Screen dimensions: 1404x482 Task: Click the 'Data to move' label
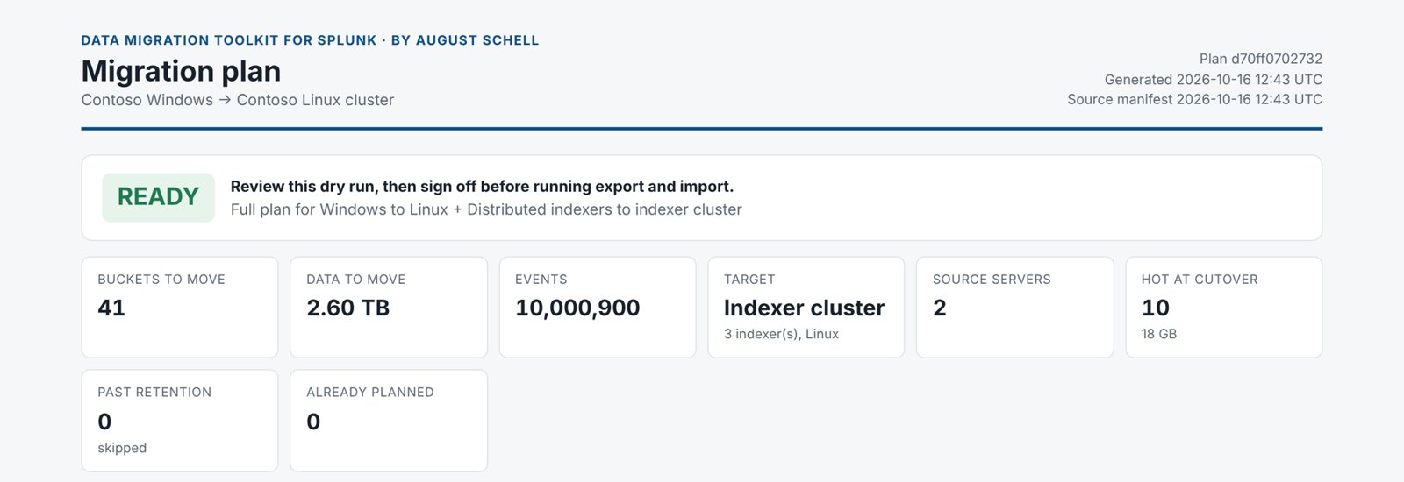[355, 280]
